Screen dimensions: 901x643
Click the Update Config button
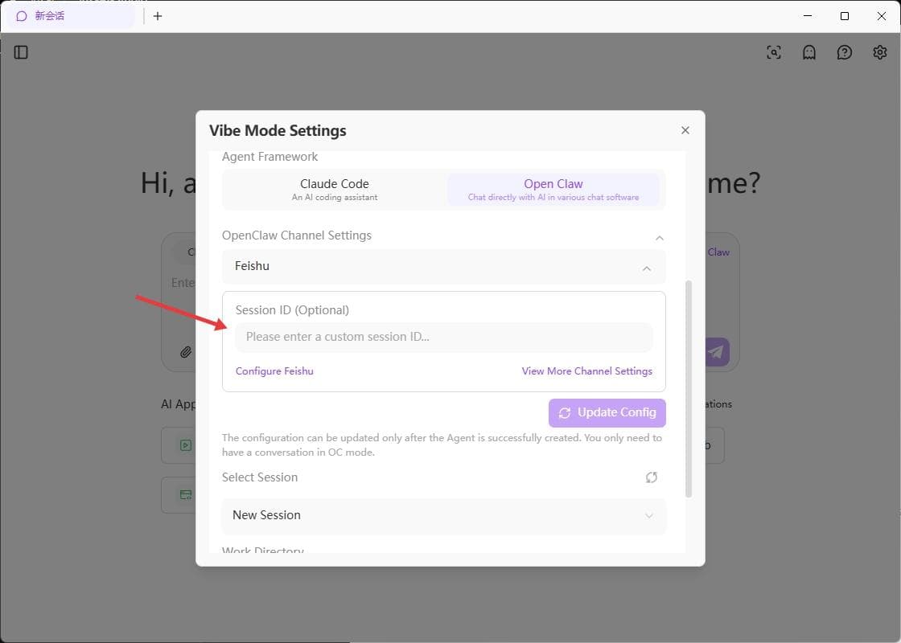click(607, 413)
